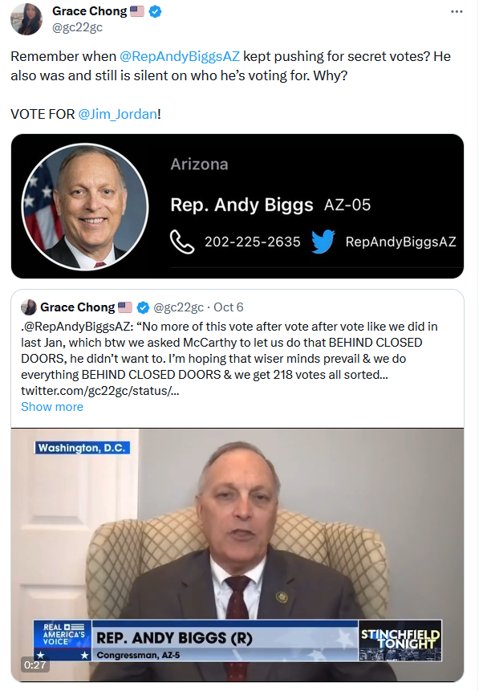Click the phone icon in the Biggs card
The height and width of the screenshot is (691, 479).
pyautogui.click(x=182, y=242)
